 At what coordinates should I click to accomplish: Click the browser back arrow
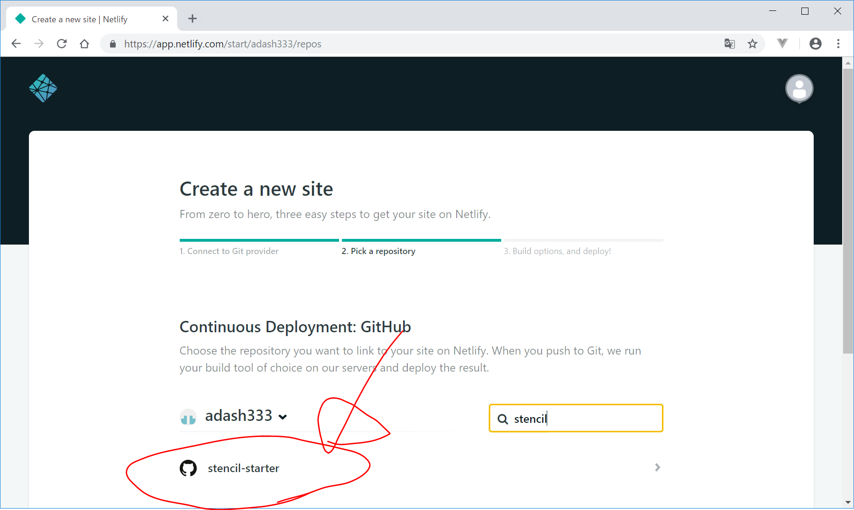click(16, 44)
